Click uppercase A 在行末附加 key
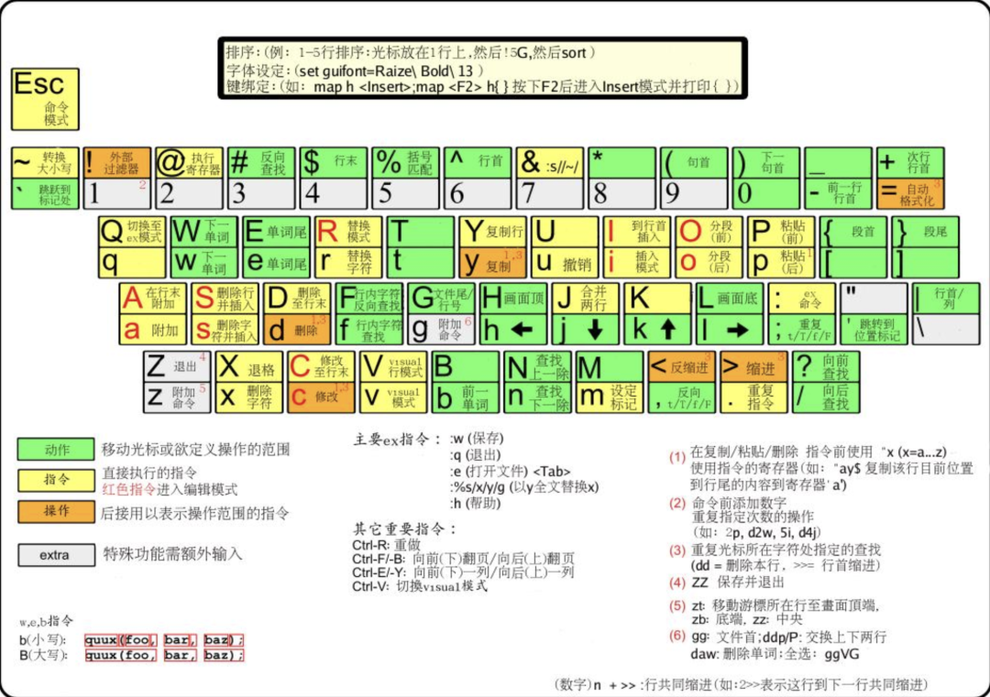990x697 pixels. click(x=153, y=299)
